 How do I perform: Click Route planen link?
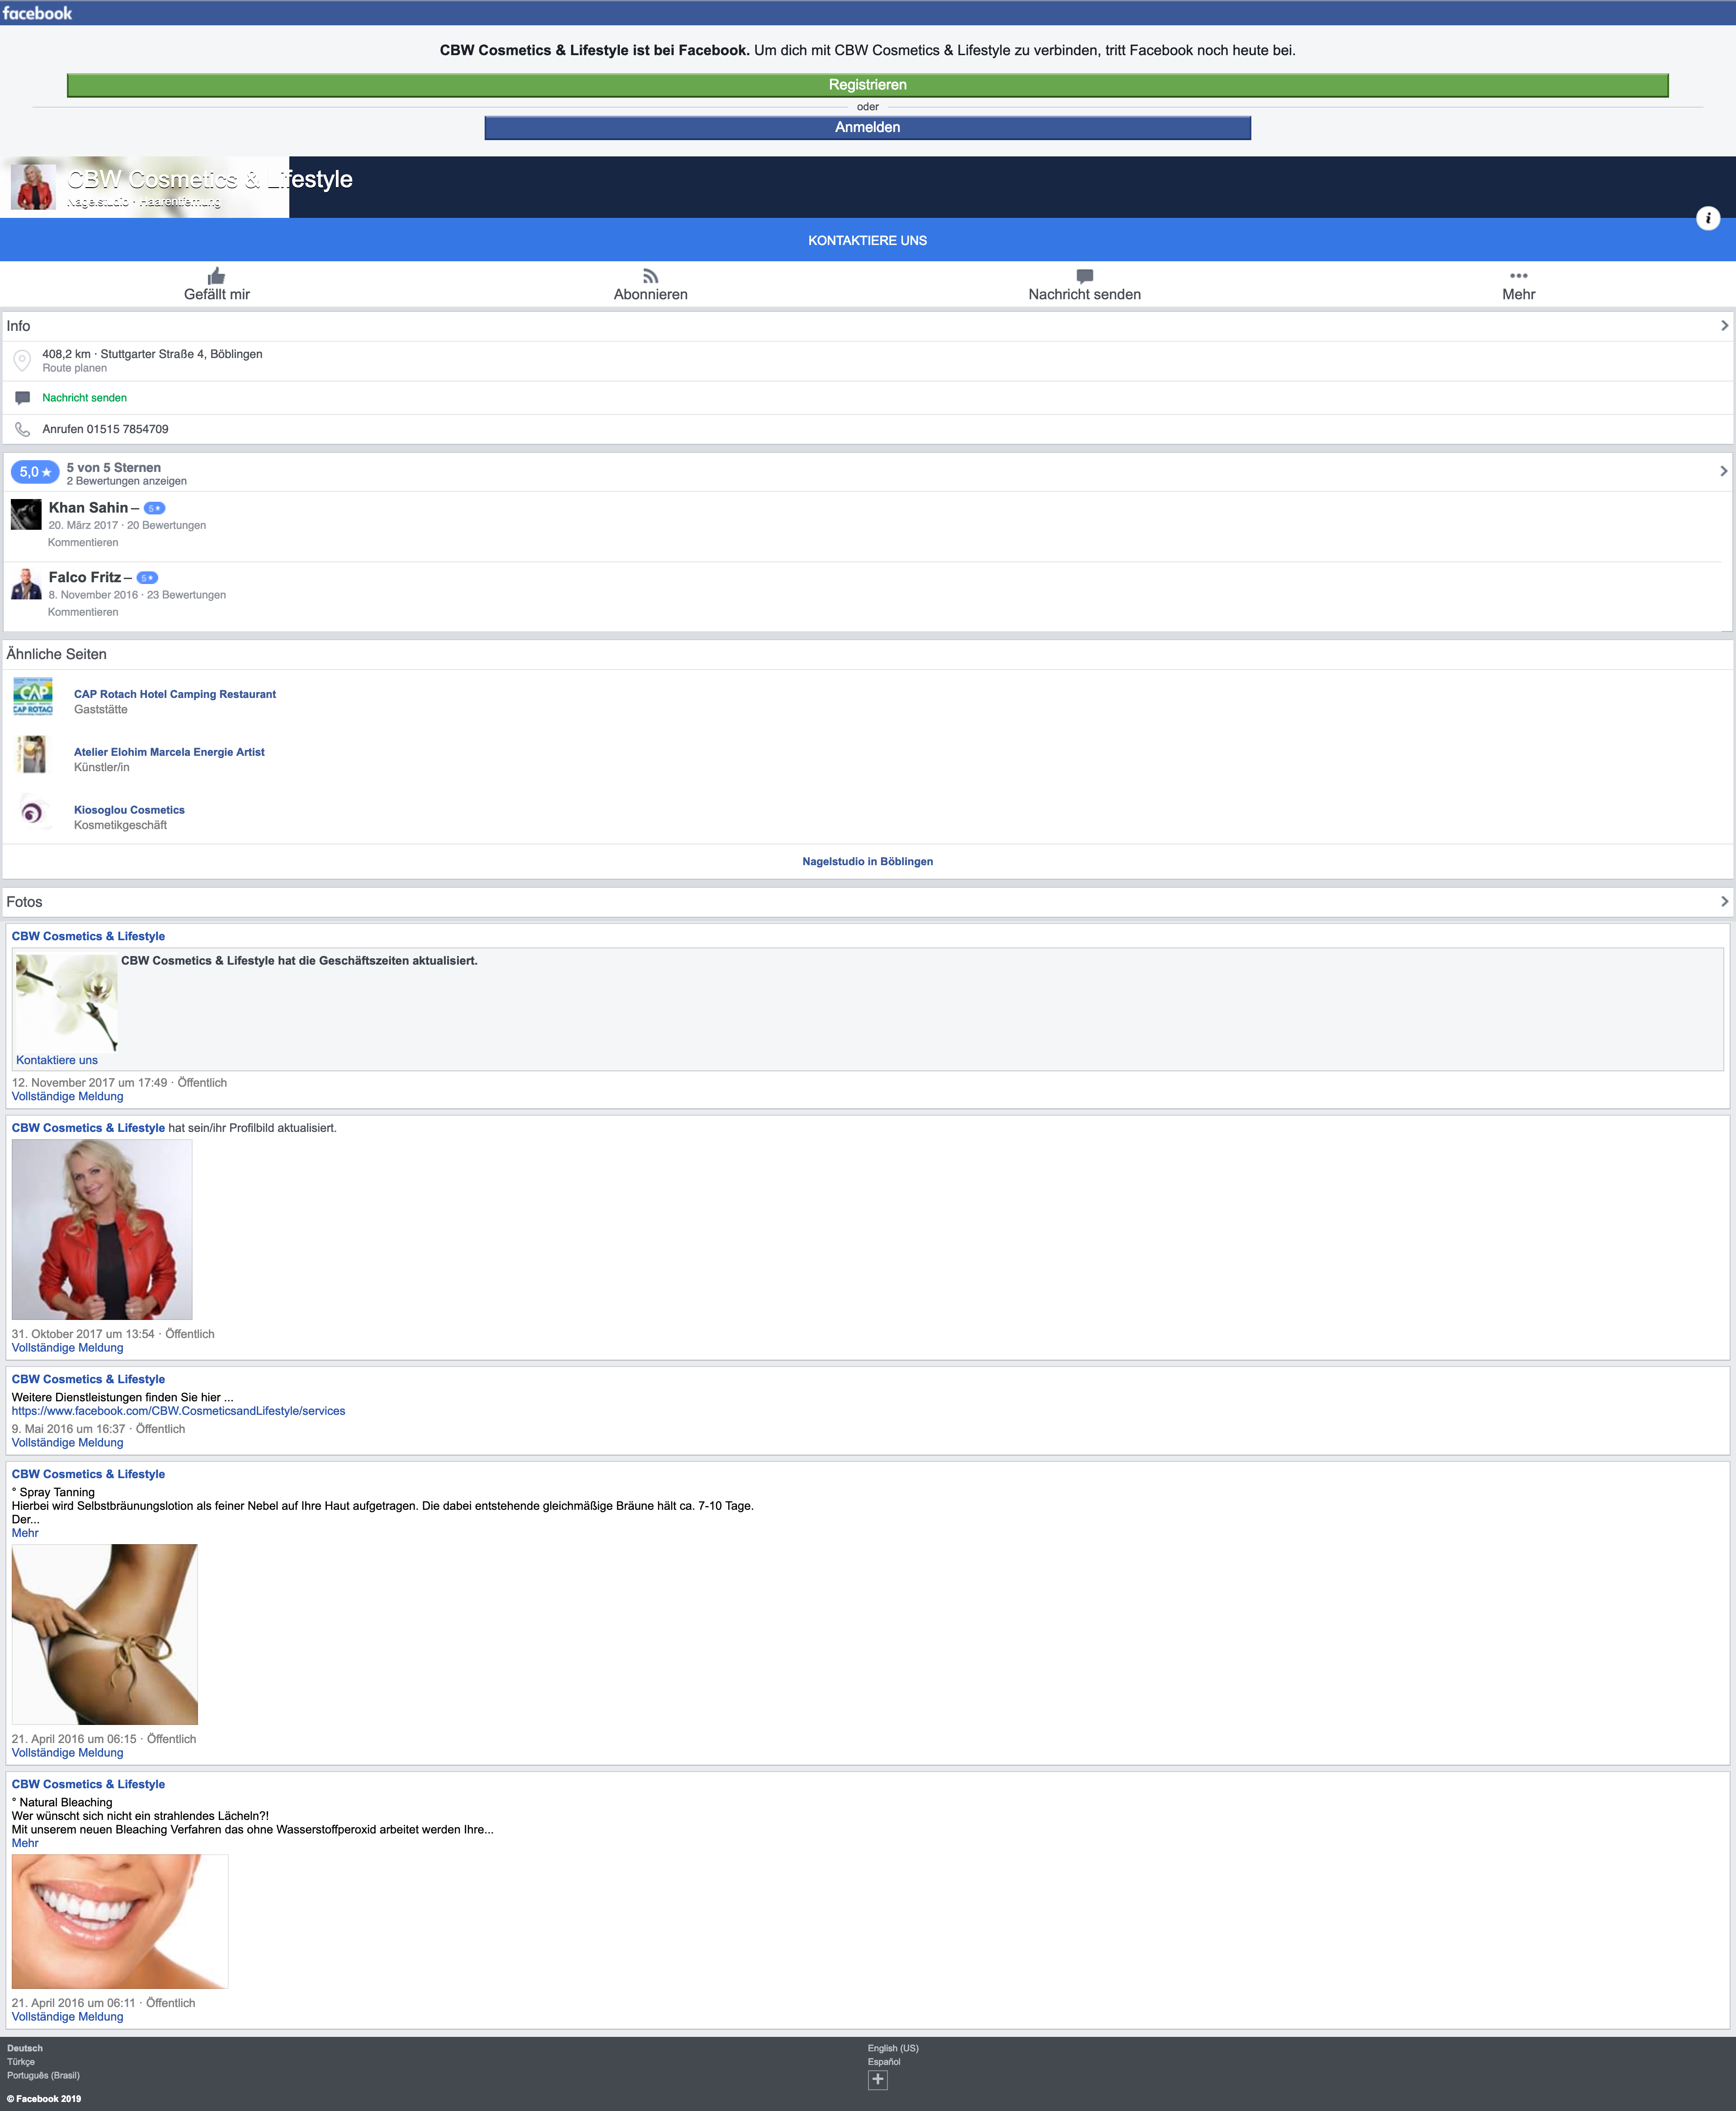pos(74,368)
